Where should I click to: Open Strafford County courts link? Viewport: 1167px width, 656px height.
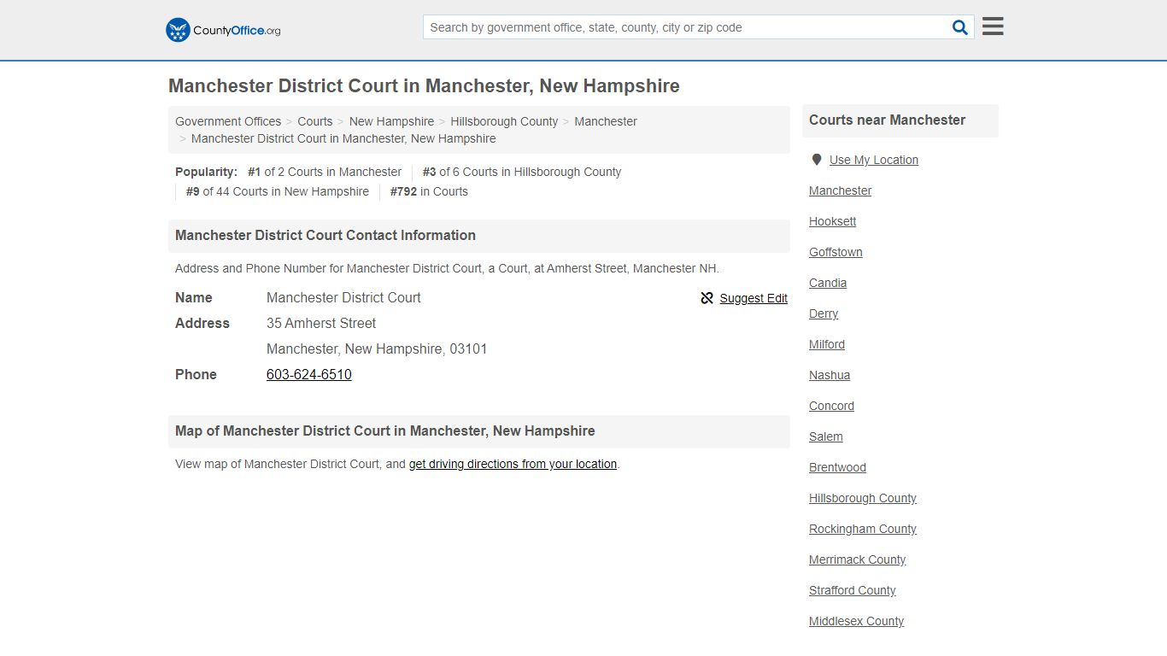[853, 590]
